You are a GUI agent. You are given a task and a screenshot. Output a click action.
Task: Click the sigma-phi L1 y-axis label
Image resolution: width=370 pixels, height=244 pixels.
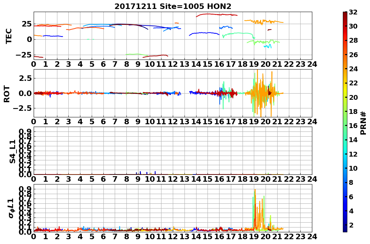click(x=11, y=208)
